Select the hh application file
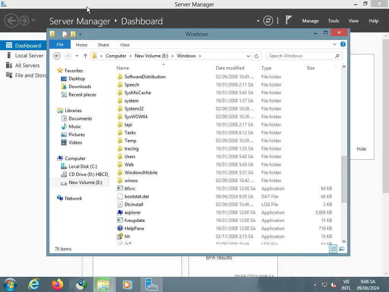The height and width of the screenshot is (292, 389). point(127,236)
